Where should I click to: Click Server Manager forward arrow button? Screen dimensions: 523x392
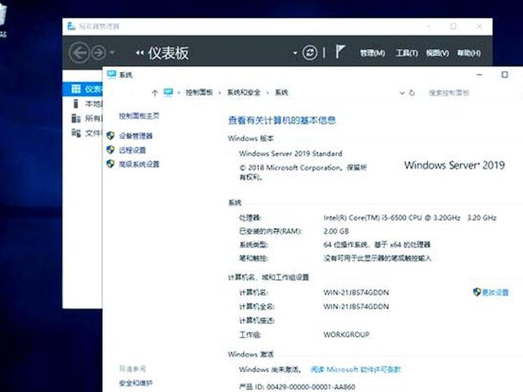(x=99, y=53)
